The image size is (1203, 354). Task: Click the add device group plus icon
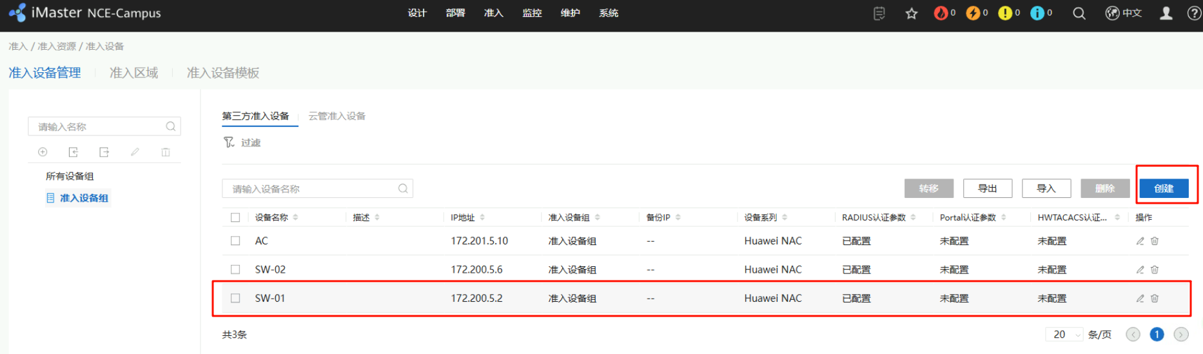click(x=43, y=152)
